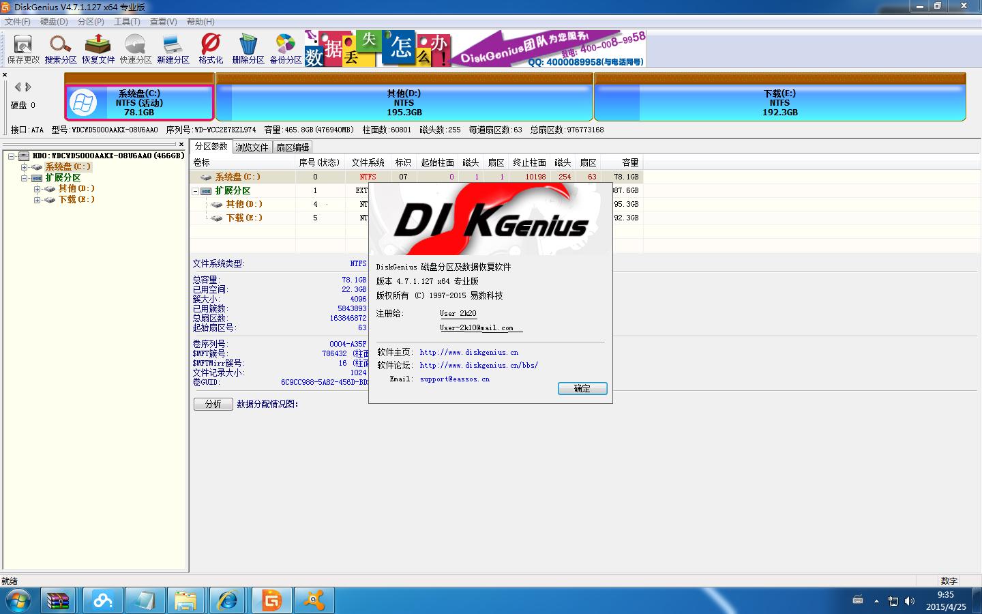Click the 快速分区 quick partition icon
Viewport: 982px width, 614px height.
(x=136, y=49)
